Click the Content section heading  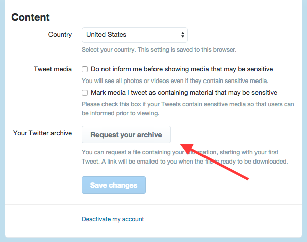click(x=30, y=17)
